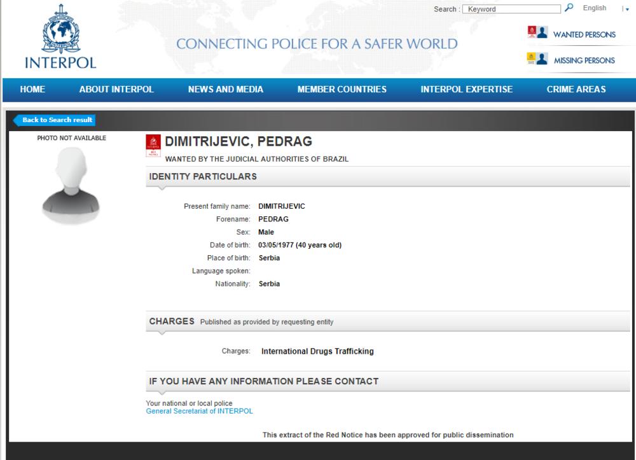Collapse the CHARGES section header
Screen dimensions: 636x460
point(172,321)
